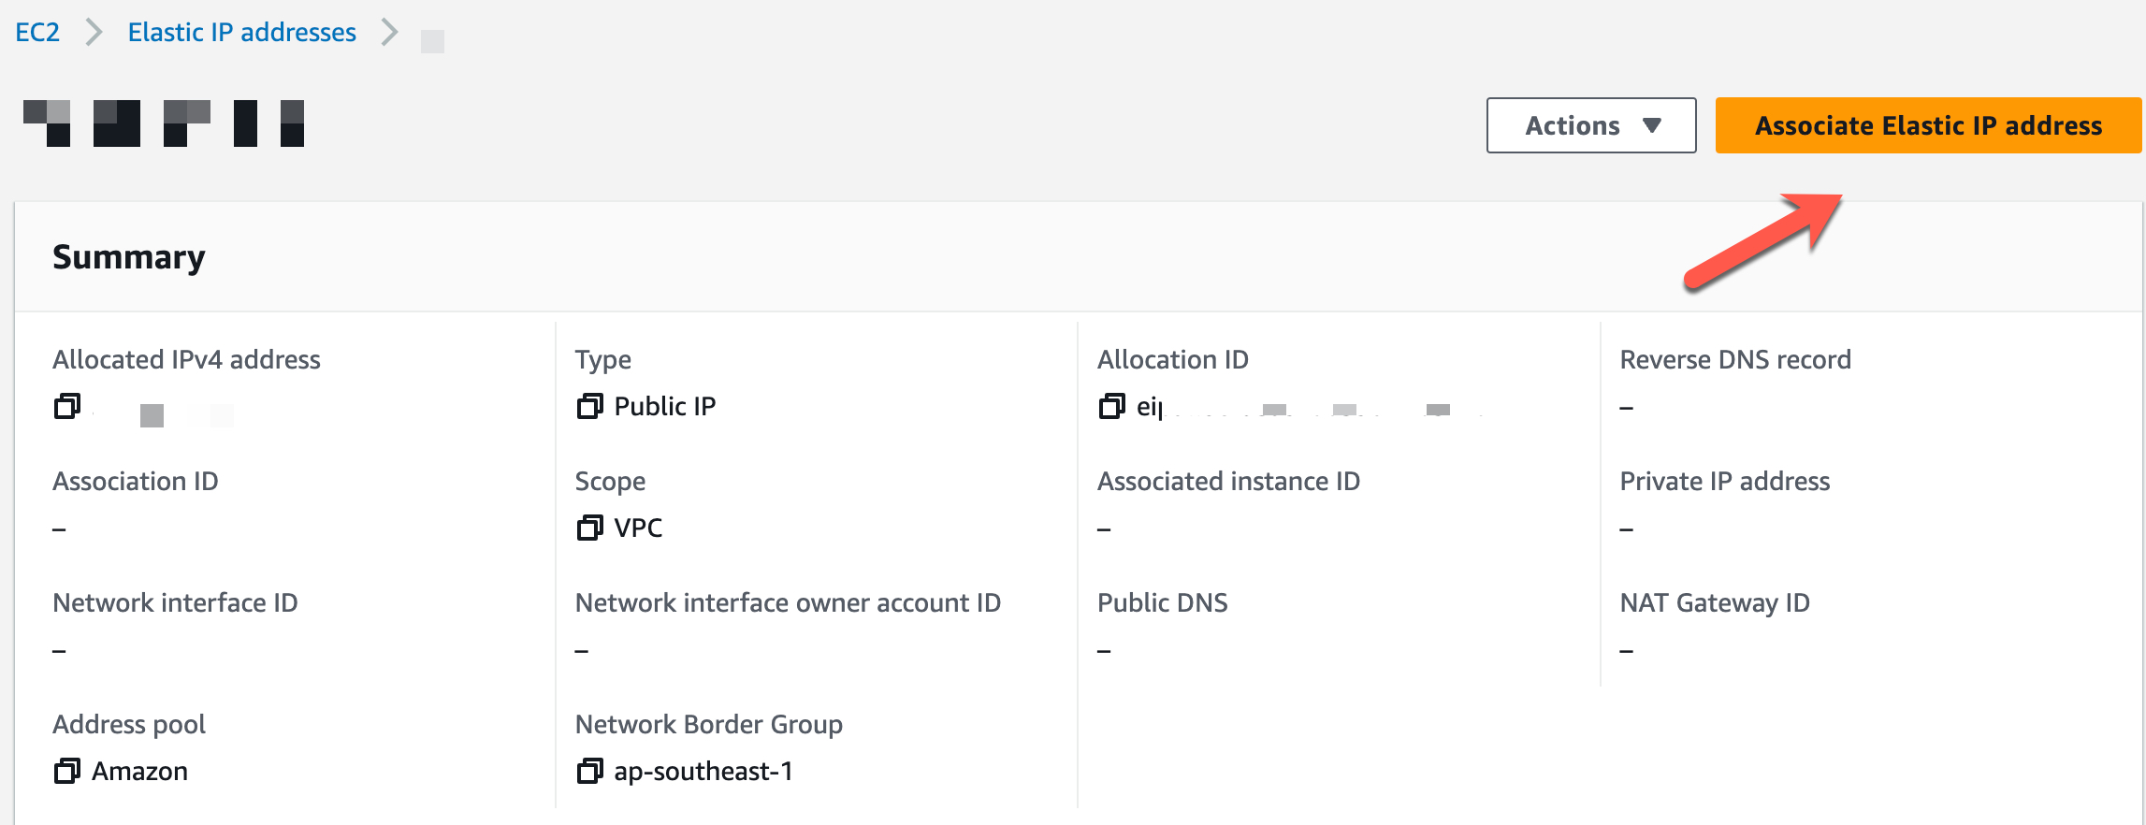Select the Public IP type text
Viewport: 2146px width, 825px height.
point(664,407)
